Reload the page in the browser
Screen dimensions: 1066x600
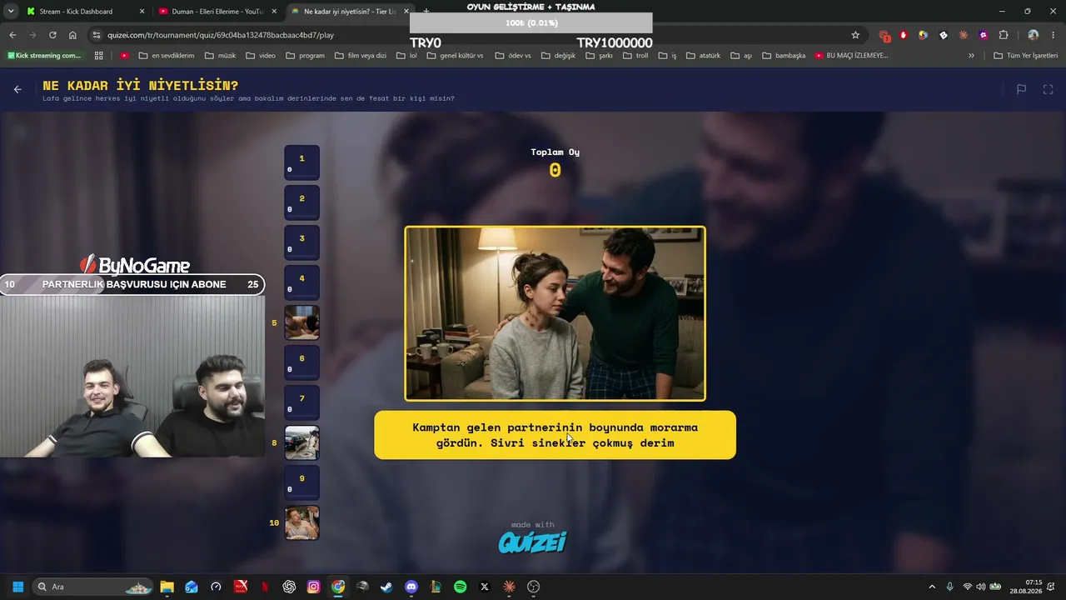pyautogui.click(x=52, y=35)
